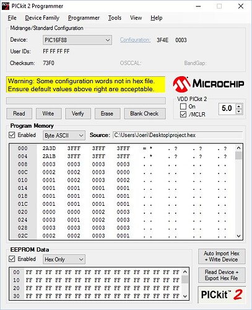This screenshot has height=310, width=252.
Task: Click program memory scroll down arrow
Action: click(x=238, y=236)
